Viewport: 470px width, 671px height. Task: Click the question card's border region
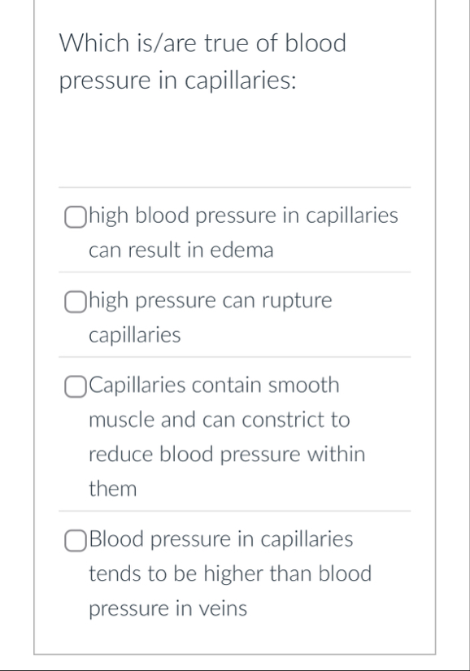tap(34, 325)
